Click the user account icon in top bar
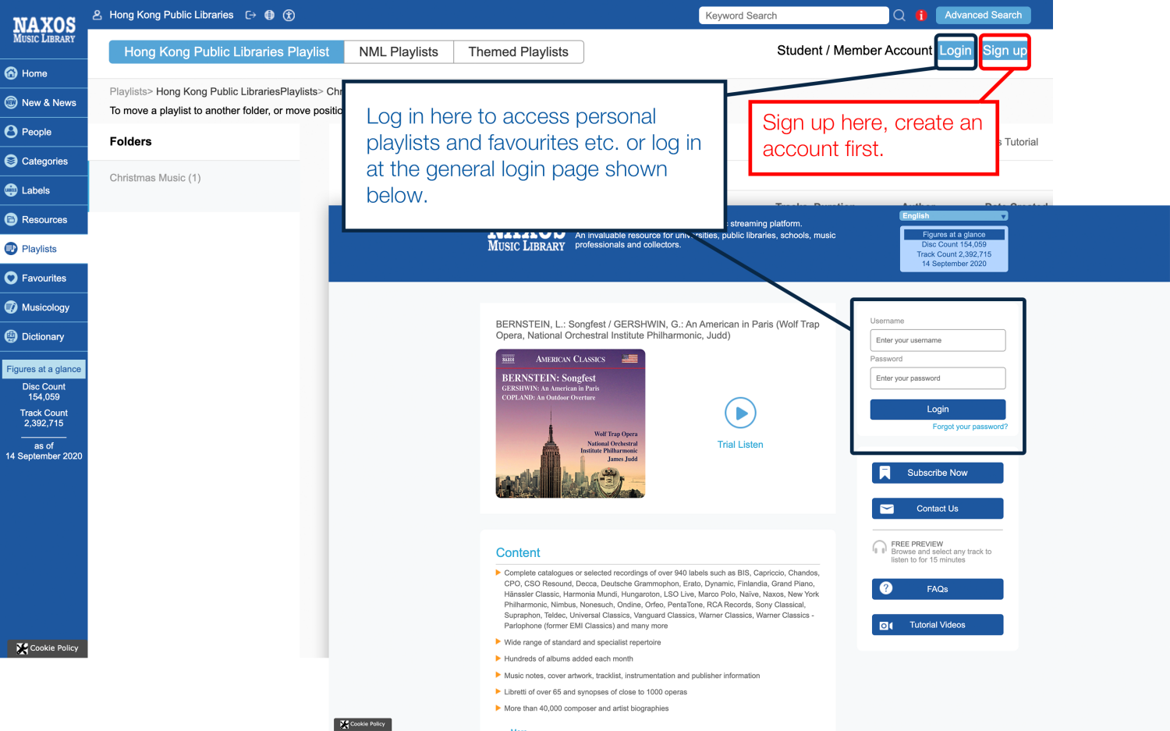 coord(97,15)
